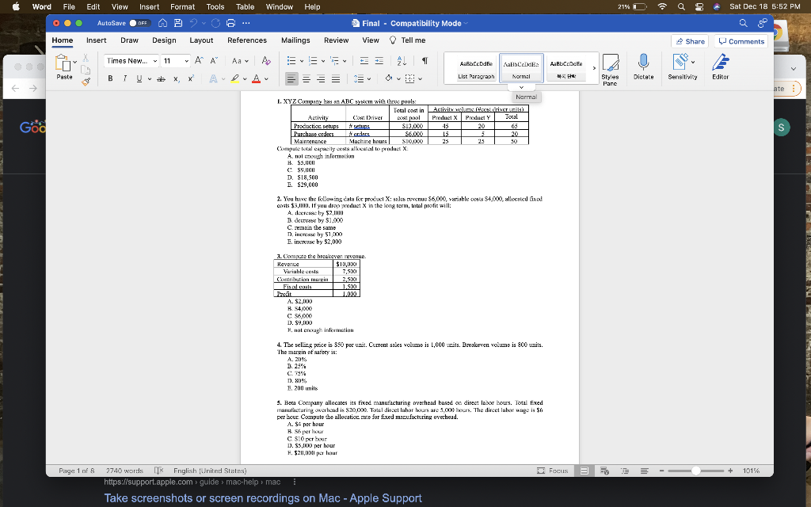Switch to the Review ribbon tab
This screenshot has height=507, width=811.
pyautogui.click(x=337, y=40)
